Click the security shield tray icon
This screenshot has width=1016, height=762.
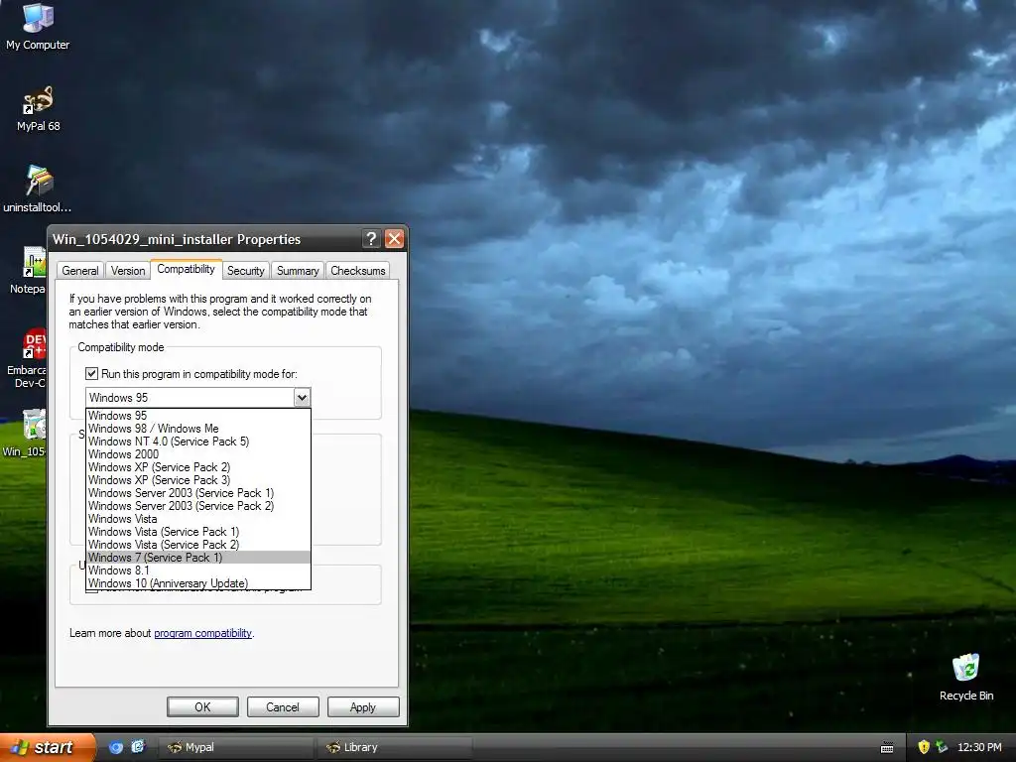(x=924, y=747)
